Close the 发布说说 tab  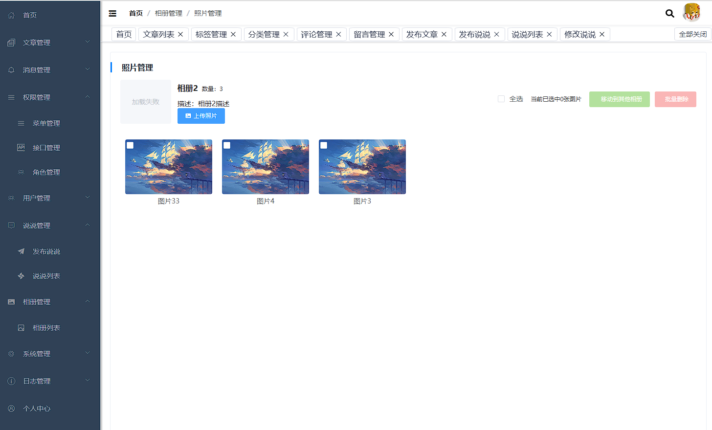tap(497, 34)
